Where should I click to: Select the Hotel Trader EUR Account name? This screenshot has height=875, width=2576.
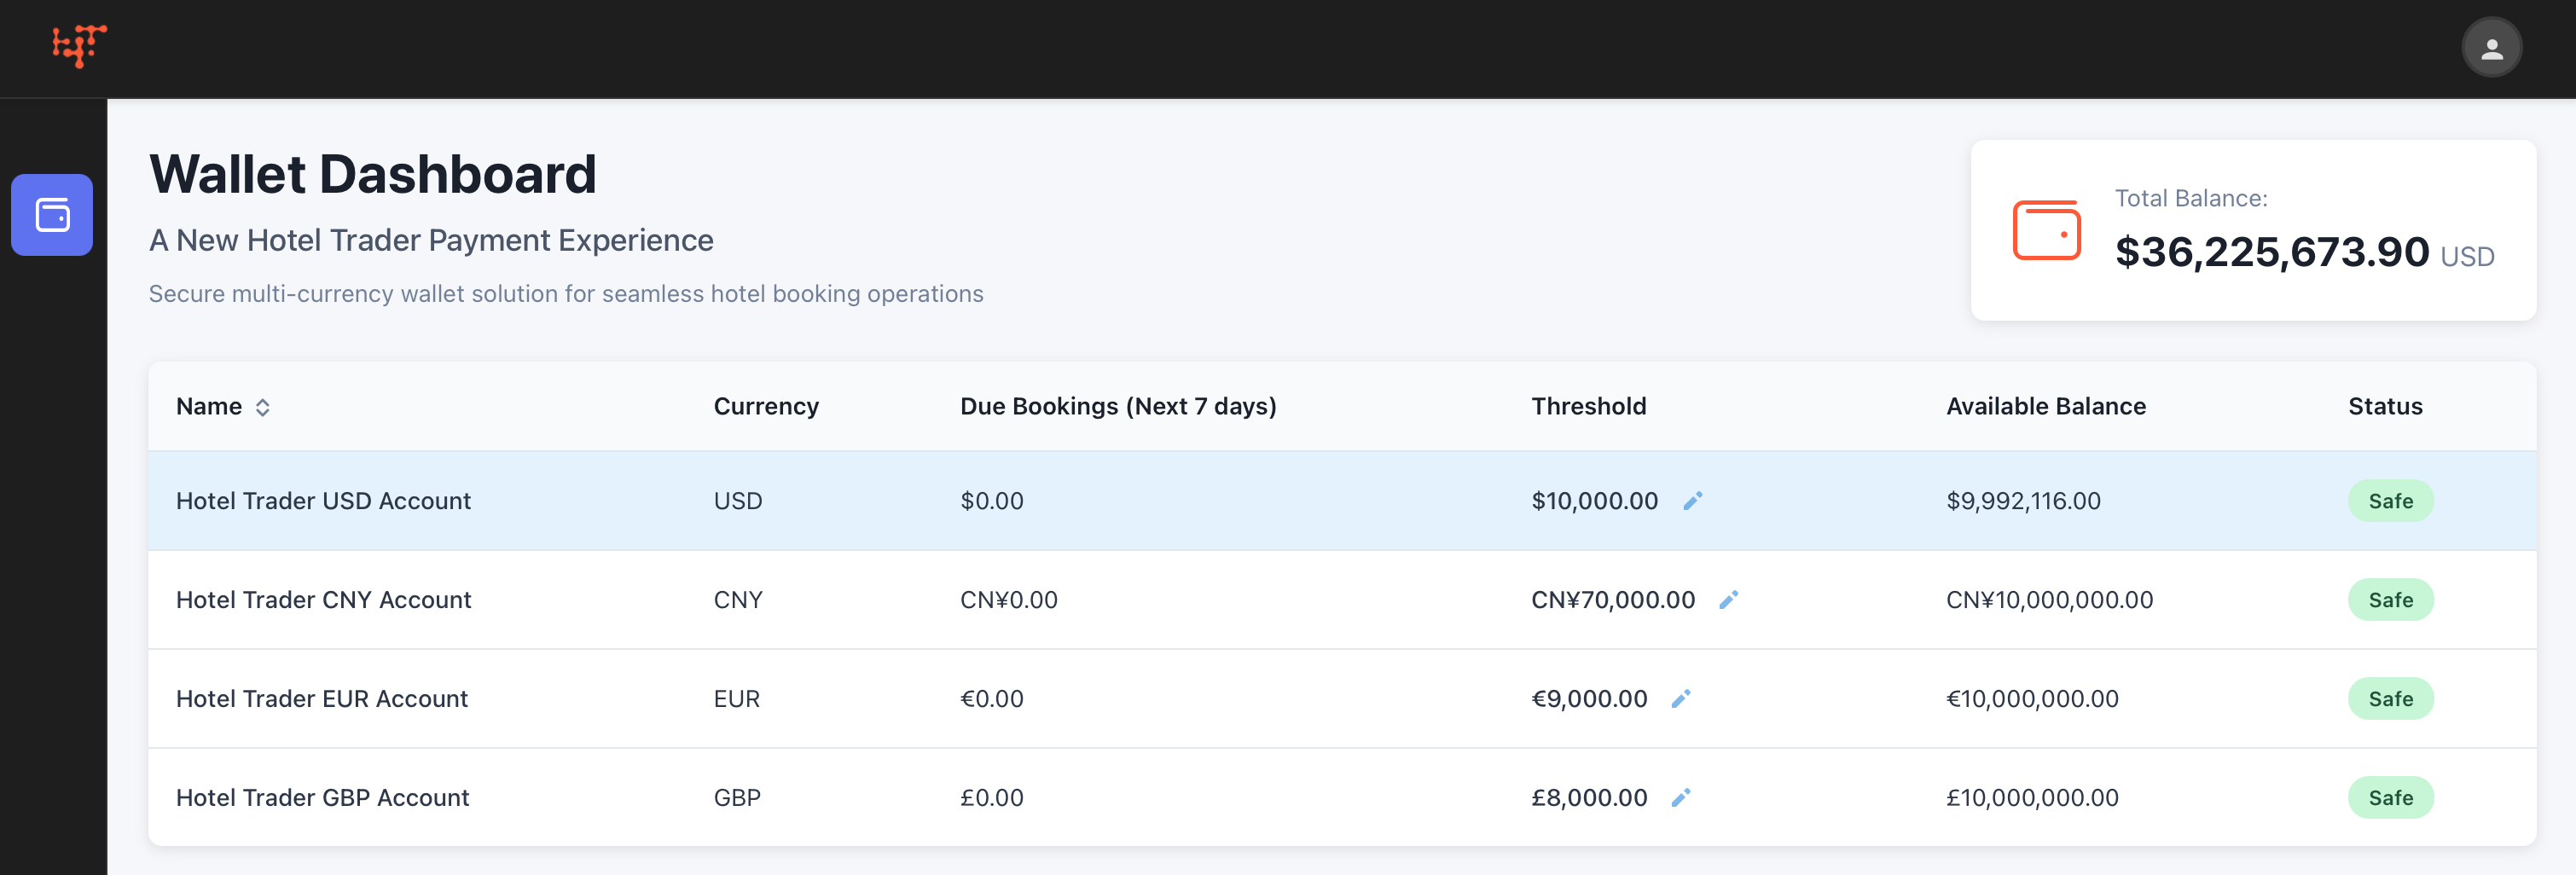(x=322, y=699)
